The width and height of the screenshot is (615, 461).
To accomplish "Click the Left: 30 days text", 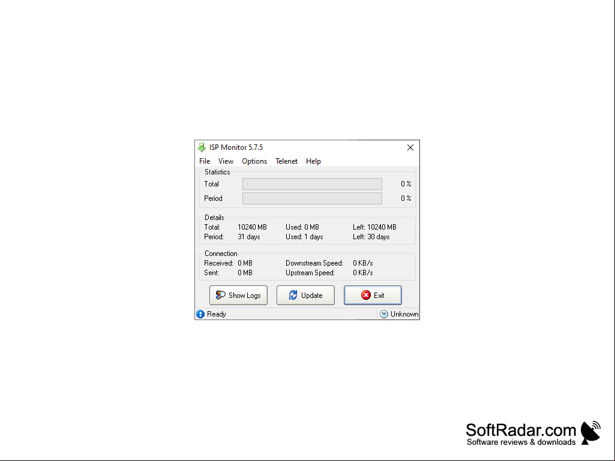I will [x=371, y=237].
